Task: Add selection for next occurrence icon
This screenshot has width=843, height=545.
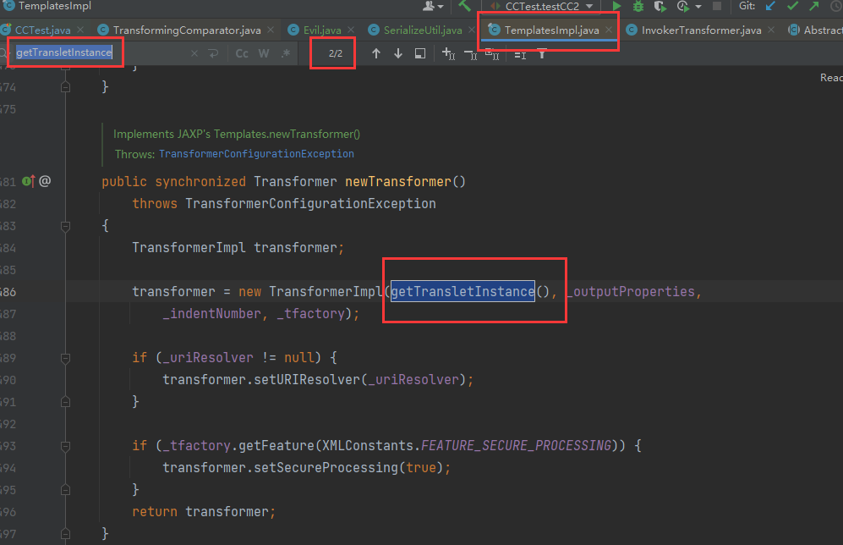Action: (x=448, y=53)
